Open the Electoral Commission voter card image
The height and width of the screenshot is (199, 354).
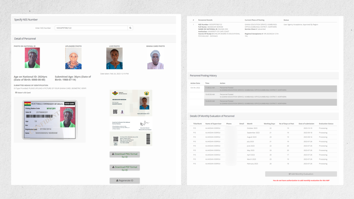pos(50,120)
